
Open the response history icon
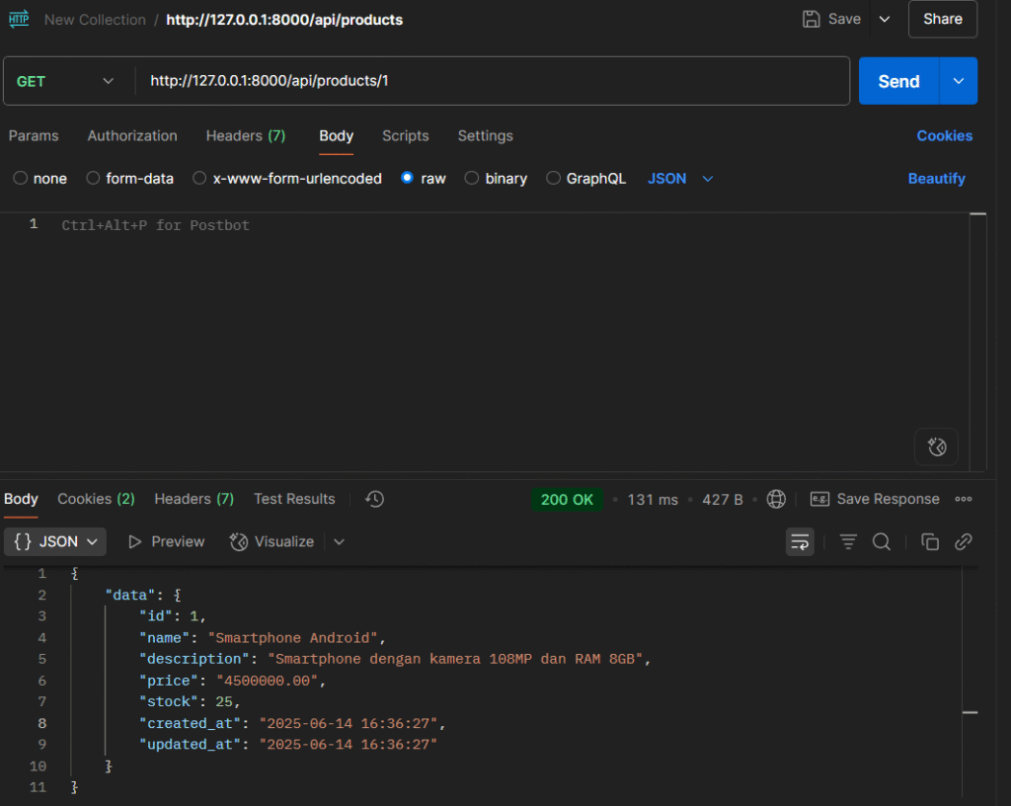point(374,500)
